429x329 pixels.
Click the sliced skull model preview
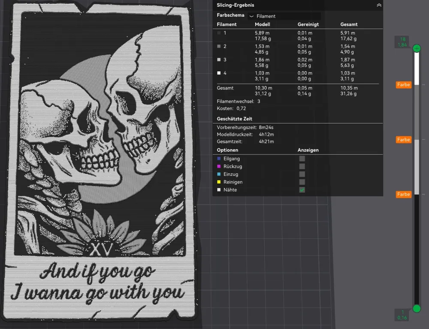pos(100,161)
